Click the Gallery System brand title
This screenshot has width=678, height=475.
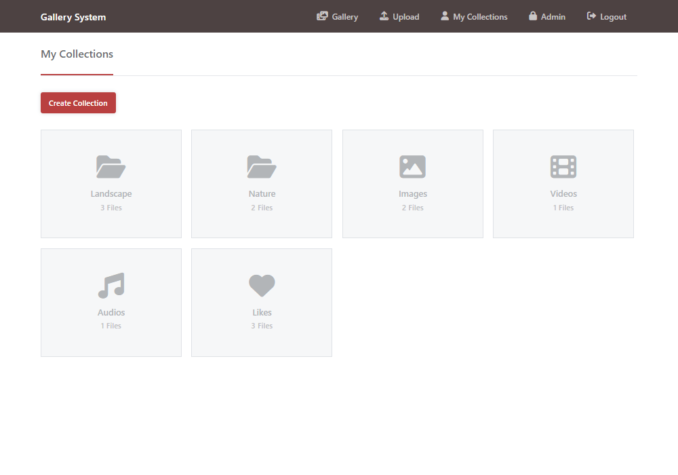pos(73,17)
